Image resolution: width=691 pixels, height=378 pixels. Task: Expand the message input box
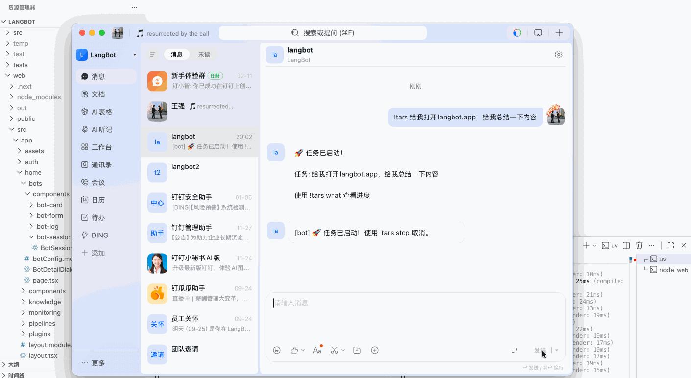pyautogui.click(x=514, y=350)
